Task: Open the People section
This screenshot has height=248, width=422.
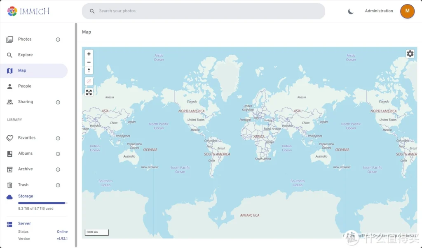Action: point(24,86)
